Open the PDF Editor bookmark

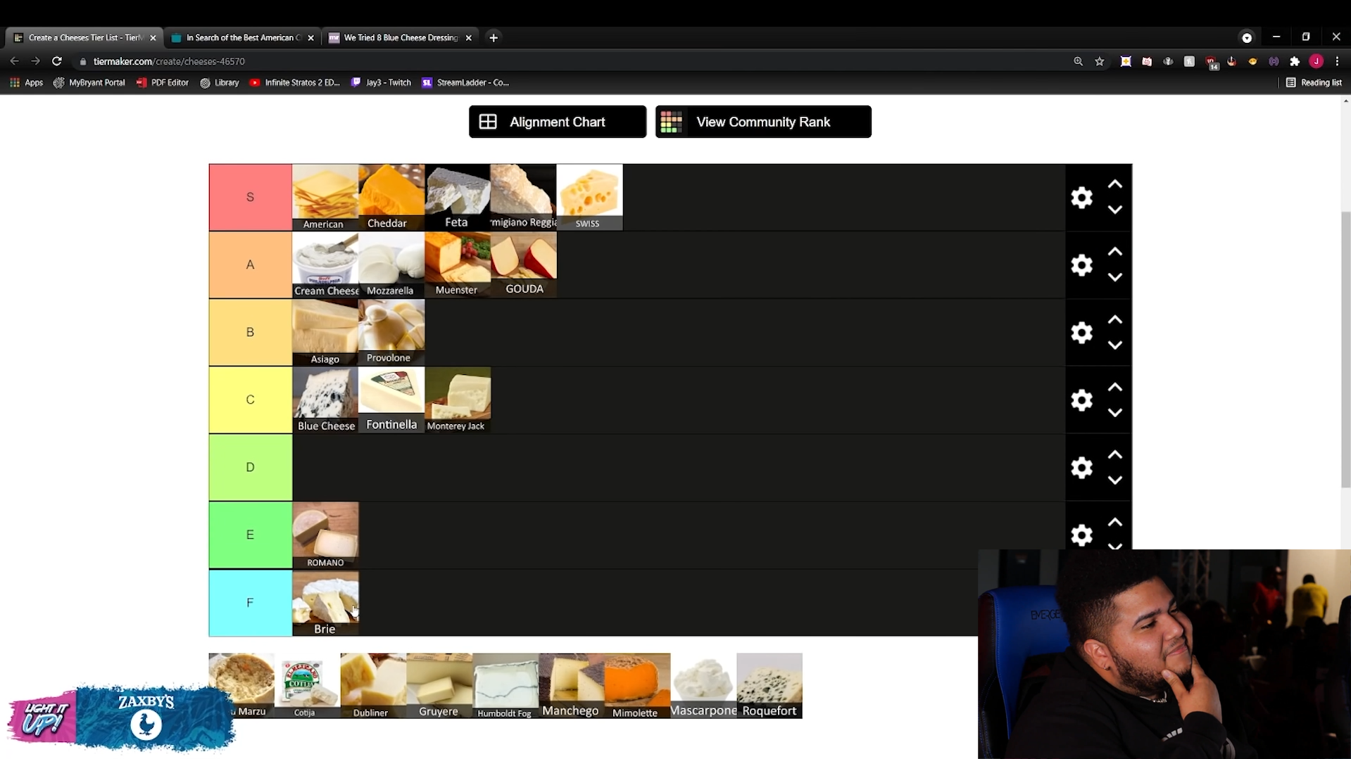click(163, 82)
